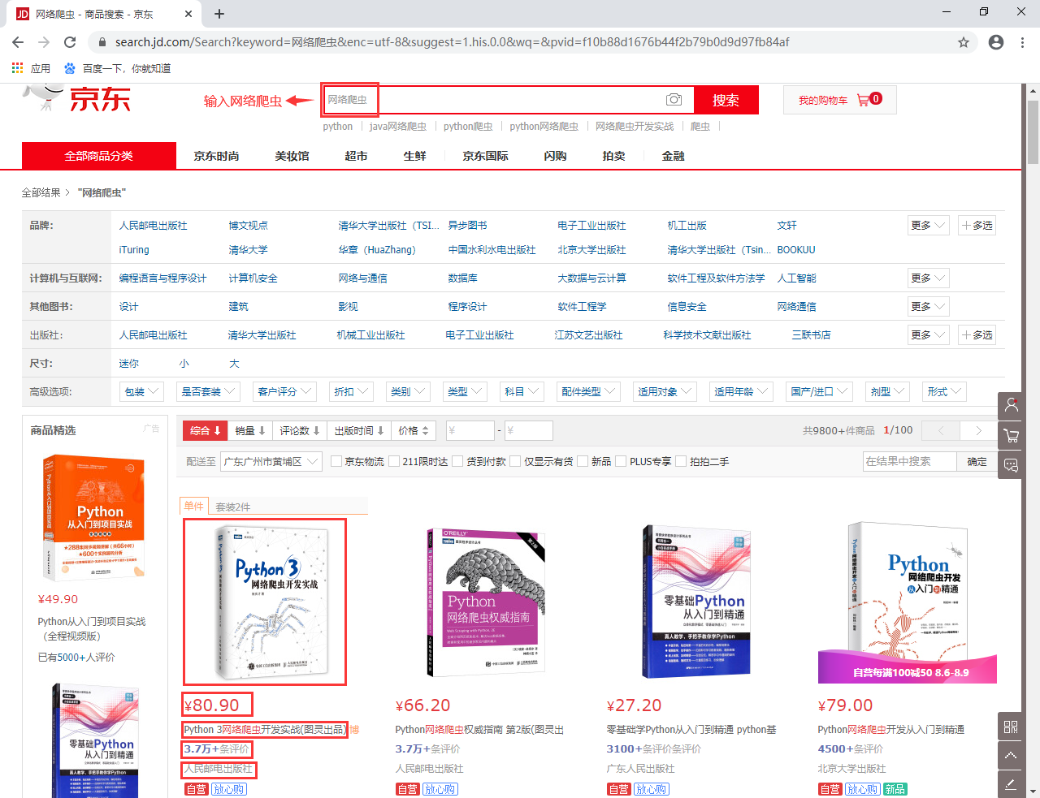Reload the page
Image resolution: width=1040 pixels, height=798 pixels.
70,42
